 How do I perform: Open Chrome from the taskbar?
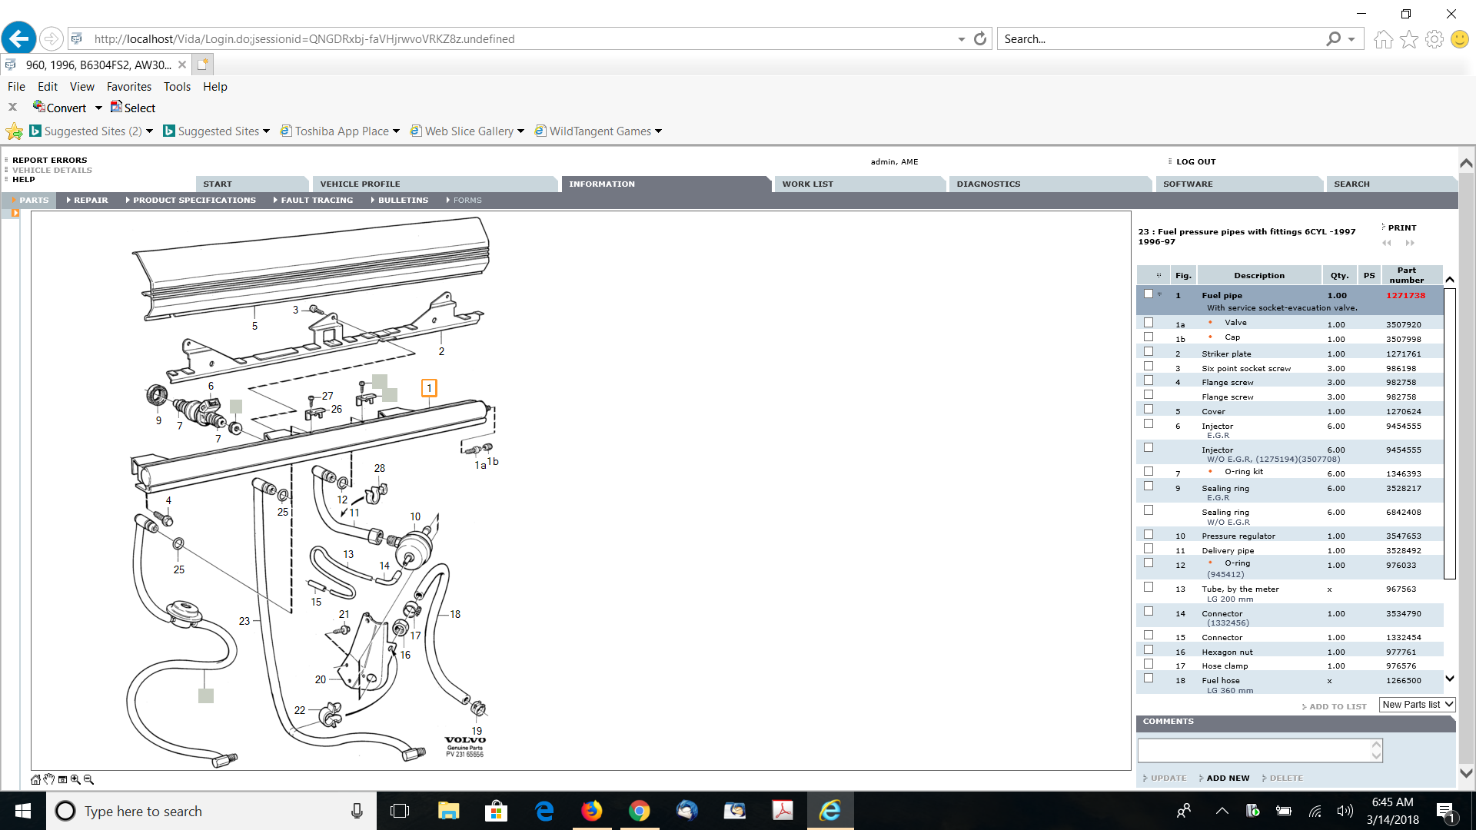click(x=639, y=811)
